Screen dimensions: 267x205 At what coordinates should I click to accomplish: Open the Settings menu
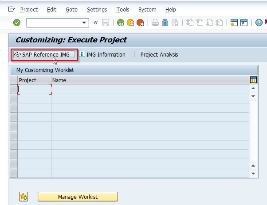pyautogui.click(x=97, y=10)
